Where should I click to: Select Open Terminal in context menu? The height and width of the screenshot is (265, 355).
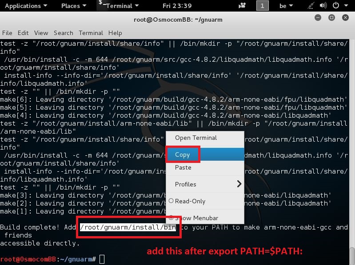(x=195, y=138)
